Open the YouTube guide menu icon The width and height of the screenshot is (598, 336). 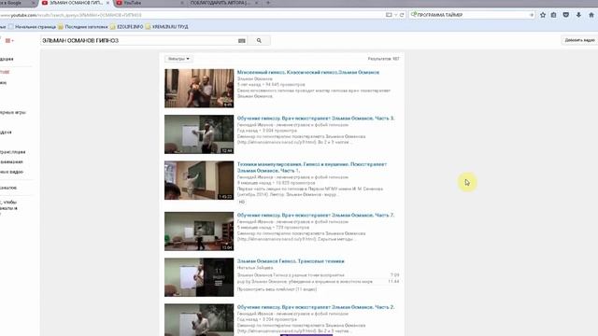(x=8, y=40)
